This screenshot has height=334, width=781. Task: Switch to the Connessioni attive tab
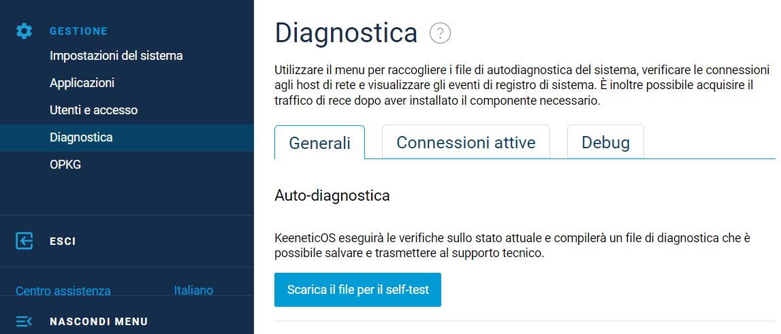(466, 143)
